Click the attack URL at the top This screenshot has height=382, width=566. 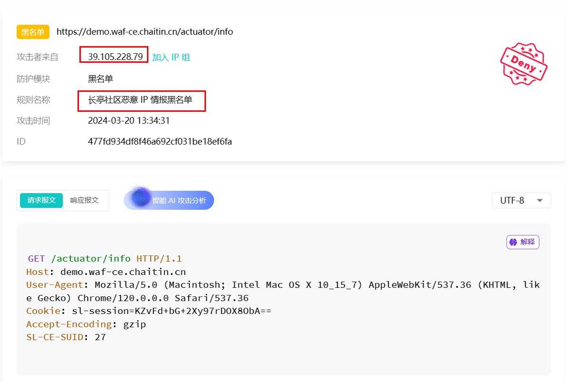145,32
